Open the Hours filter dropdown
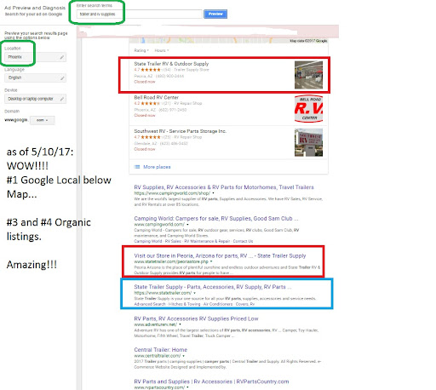436x390 pixels. [162, 50]
